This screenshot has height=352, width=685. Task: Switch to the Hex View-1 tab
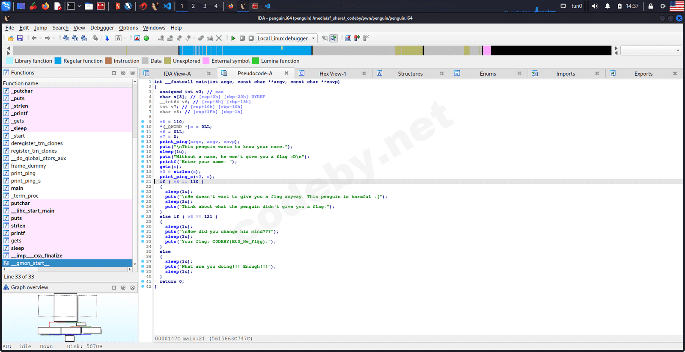point(332,74)
